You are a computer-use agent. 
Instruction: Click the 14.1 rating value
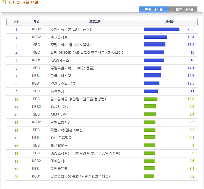(191, 68)
